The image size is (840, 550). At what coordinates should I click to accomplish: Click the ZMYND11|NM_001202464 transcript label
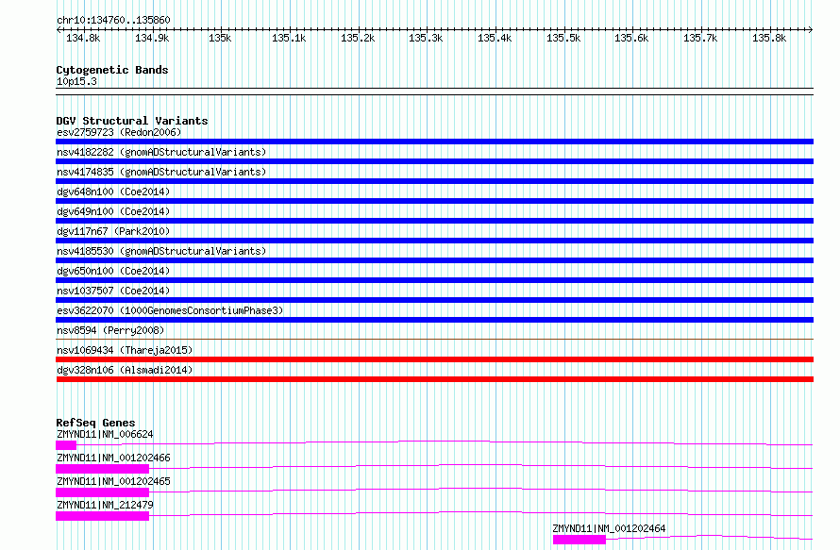coord(609,528)
